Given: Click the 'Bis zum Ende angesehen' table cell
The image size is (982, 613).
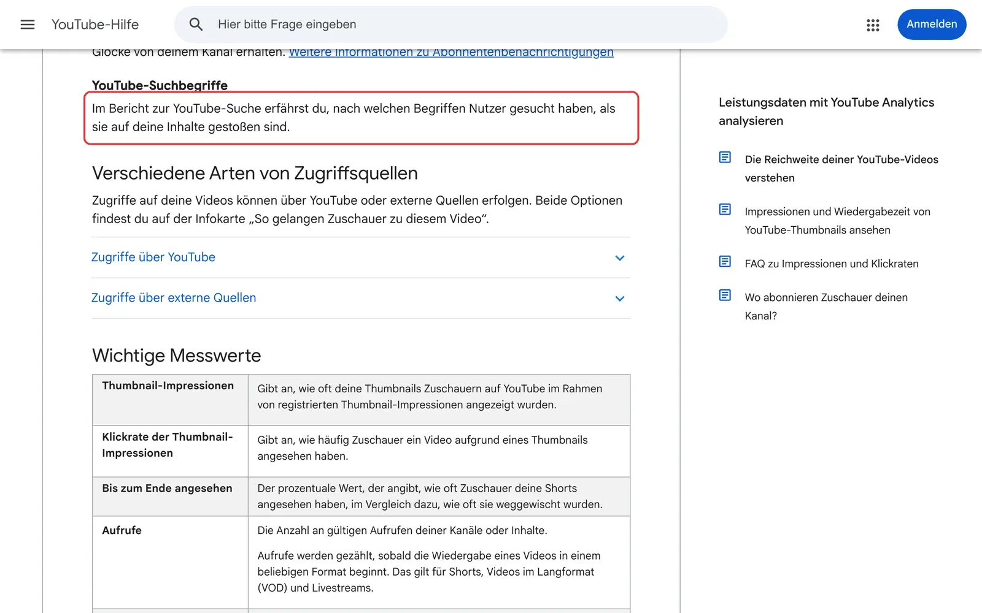Looking at the screenshot, I should pos(170,497).
